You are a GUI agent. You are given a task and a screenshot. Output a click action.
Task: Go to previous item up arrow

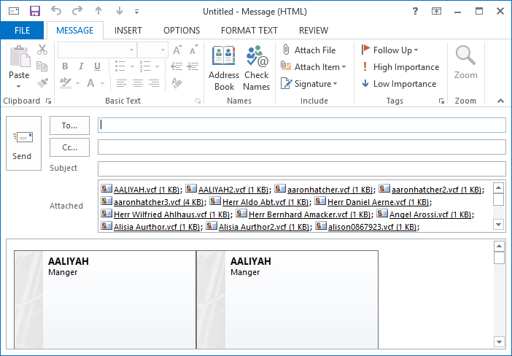(98, 11)
